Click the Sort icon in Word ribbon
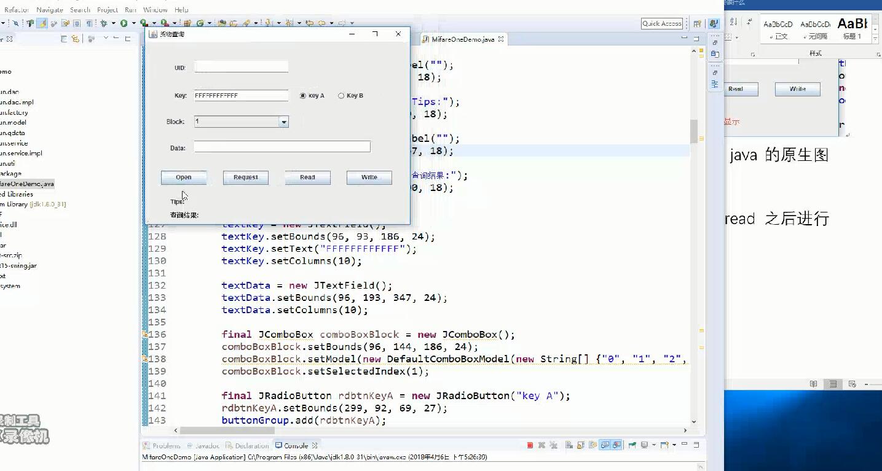The width and height of the screenshot is (882, 471). point(733,21)
